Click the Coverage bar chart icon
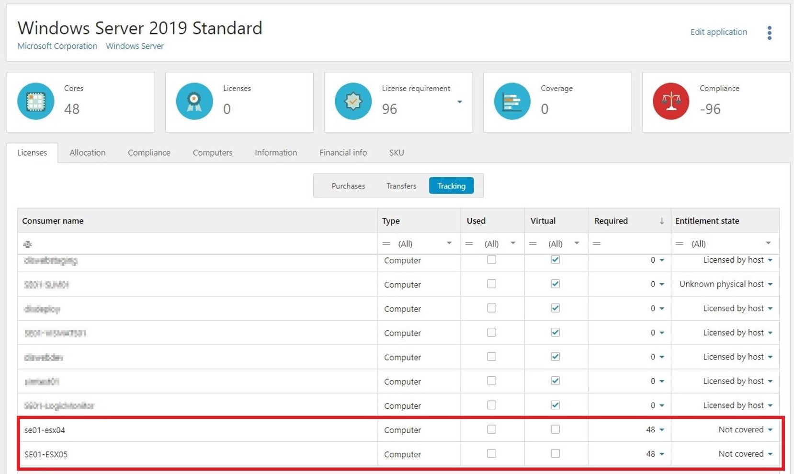Image resolution: width=794 pixels, height=474 pixels. coord(512,101)
